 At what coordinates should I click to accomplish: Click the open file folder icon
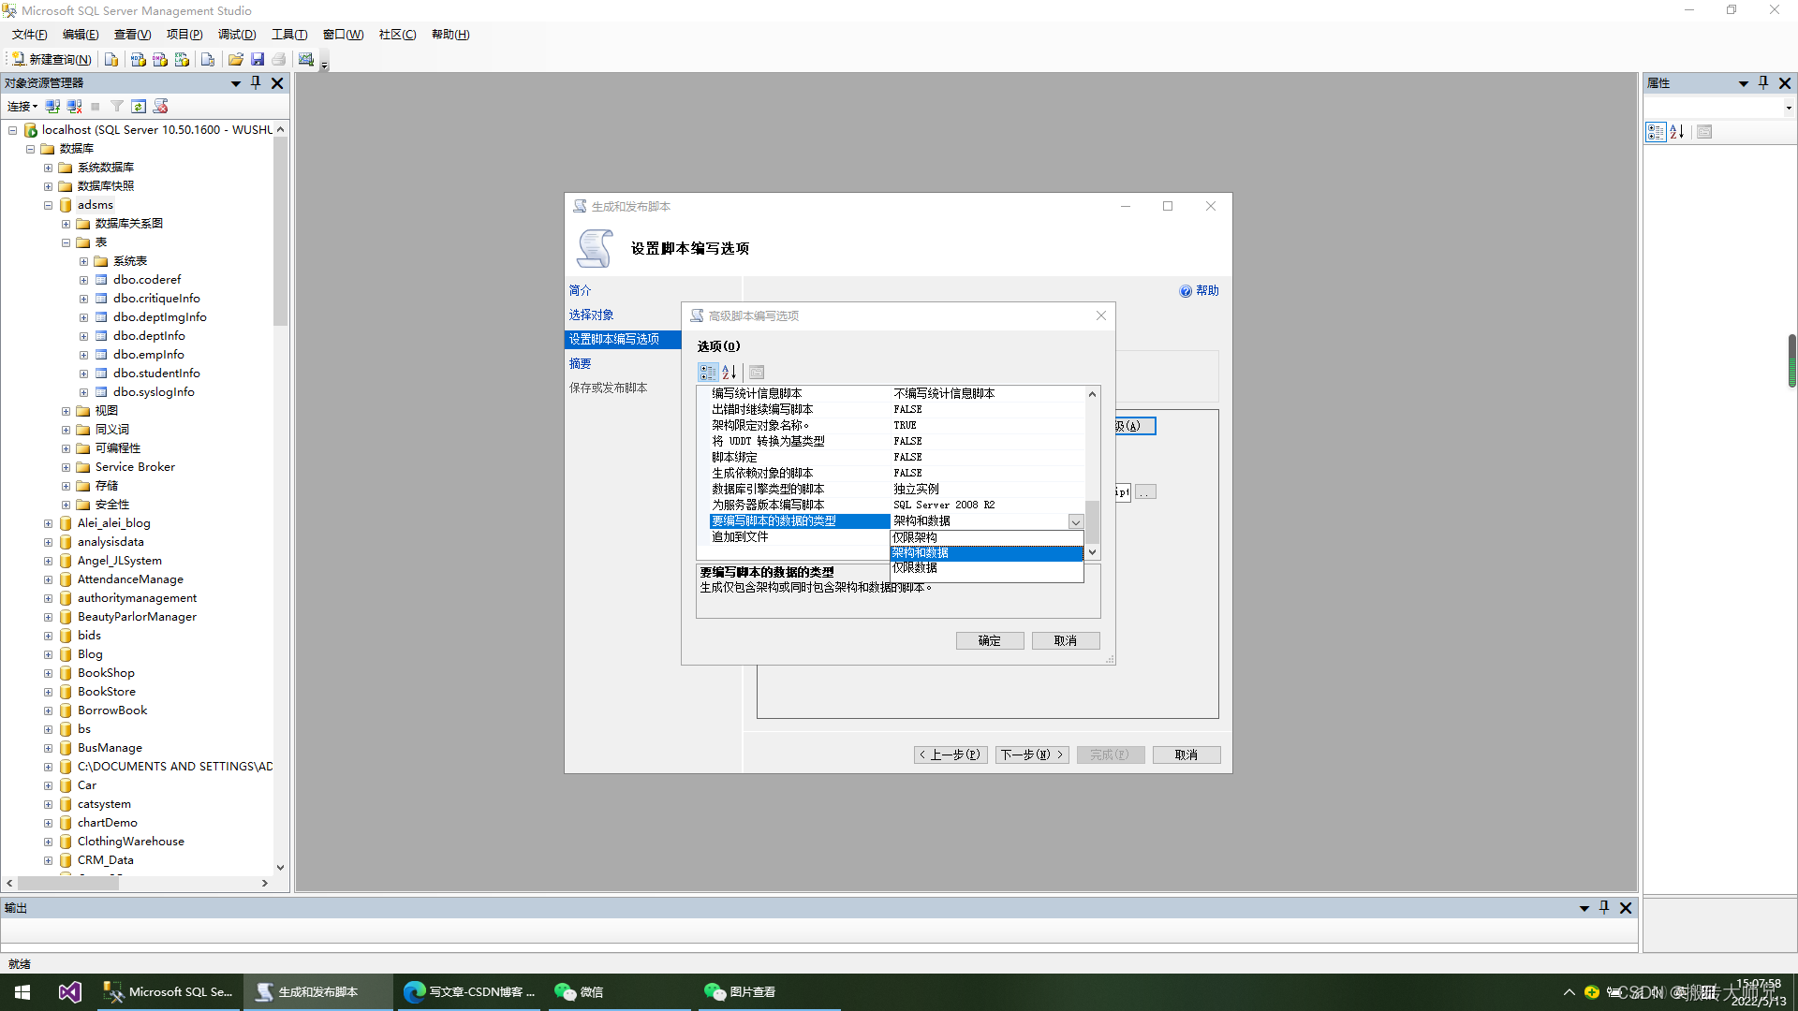pos(235,59)
